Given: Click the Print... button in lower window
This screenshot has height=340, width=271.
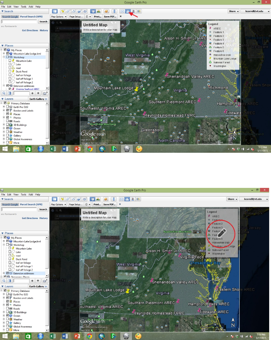Looking at the screenshot, I should 97,204.
